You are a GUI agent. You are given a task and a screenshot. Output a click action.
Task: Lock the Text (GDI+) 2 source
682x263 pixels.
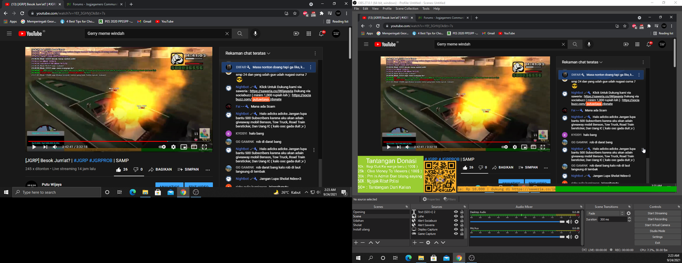pyautogui.click(x=462, y=211)
